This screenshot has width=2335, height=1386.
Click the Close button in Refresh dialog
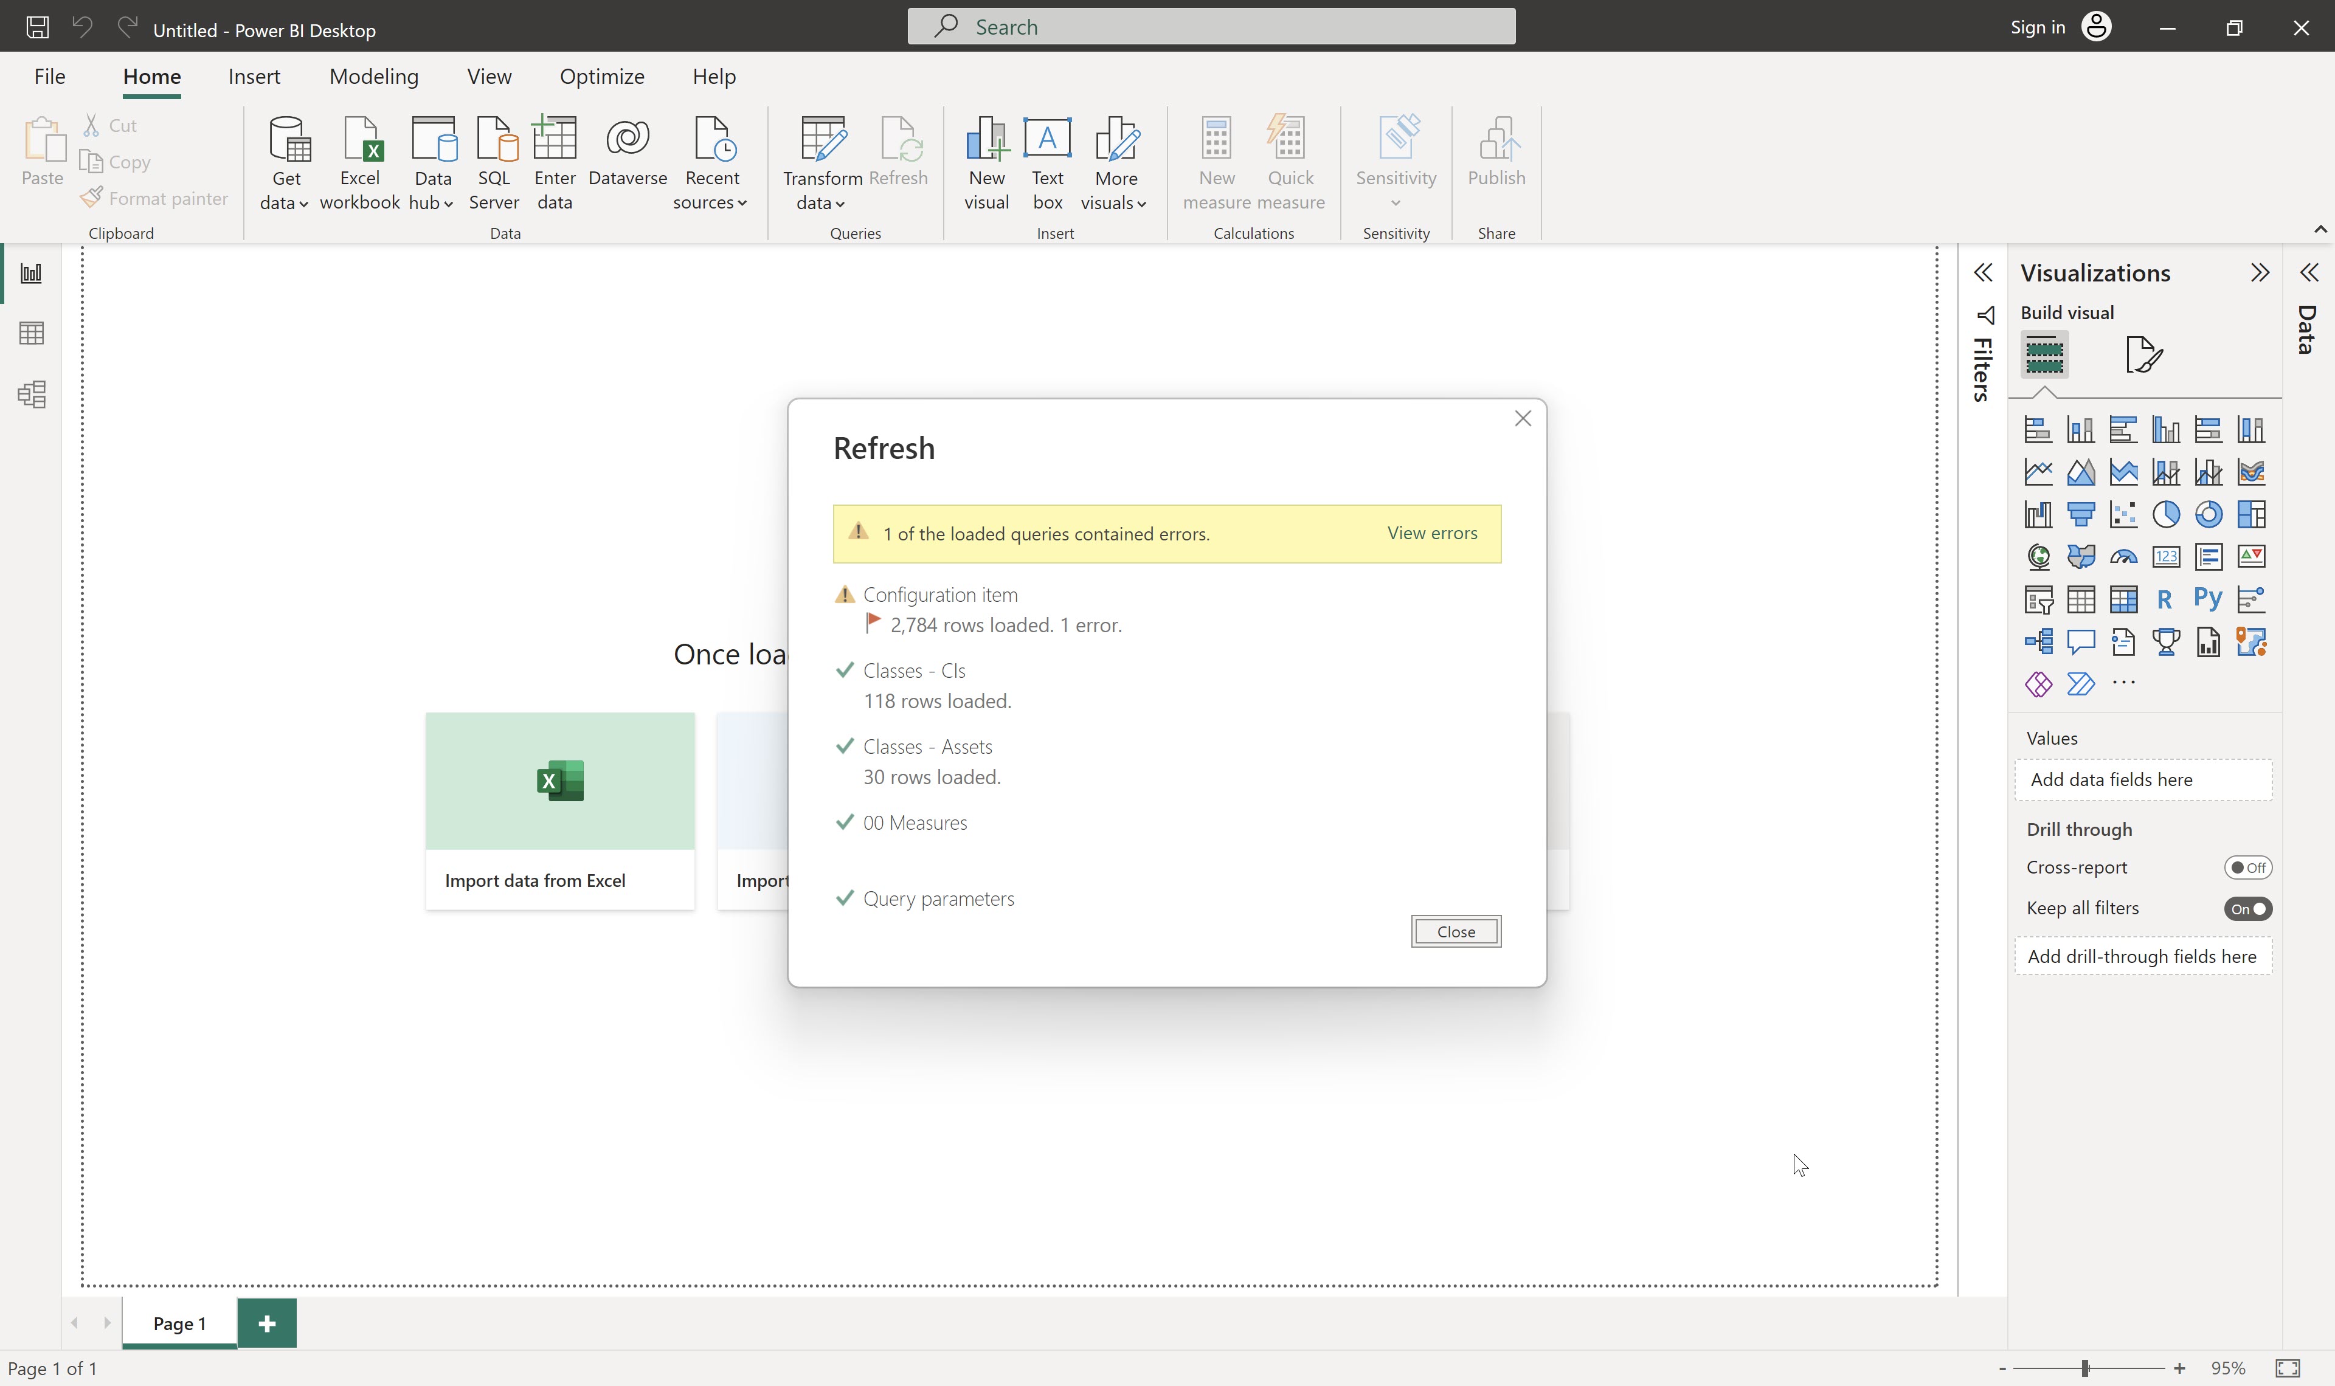1455,931
